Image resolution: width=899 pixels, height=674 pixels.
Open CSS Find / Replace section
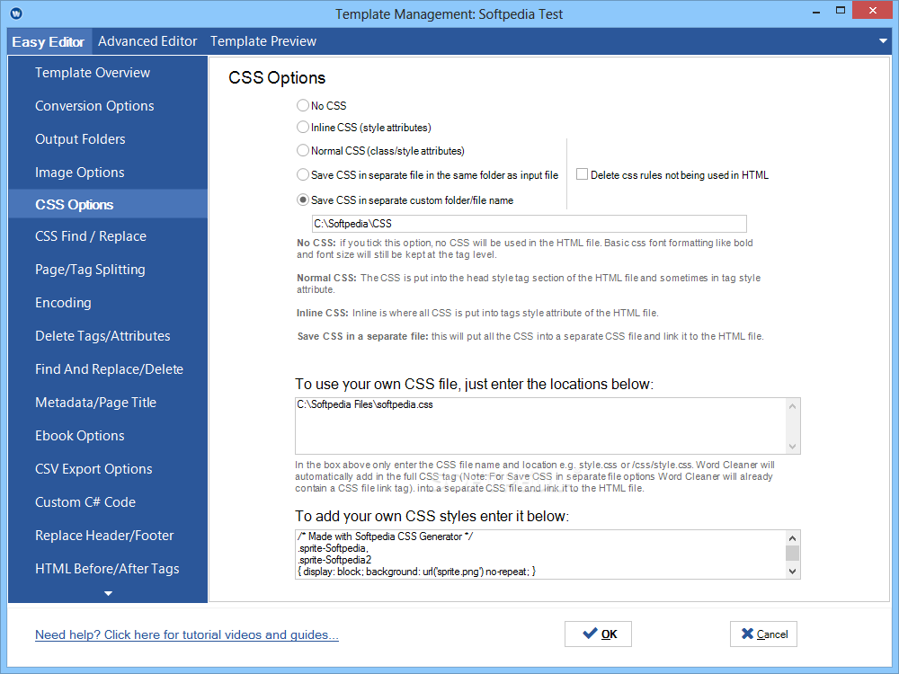108,236
